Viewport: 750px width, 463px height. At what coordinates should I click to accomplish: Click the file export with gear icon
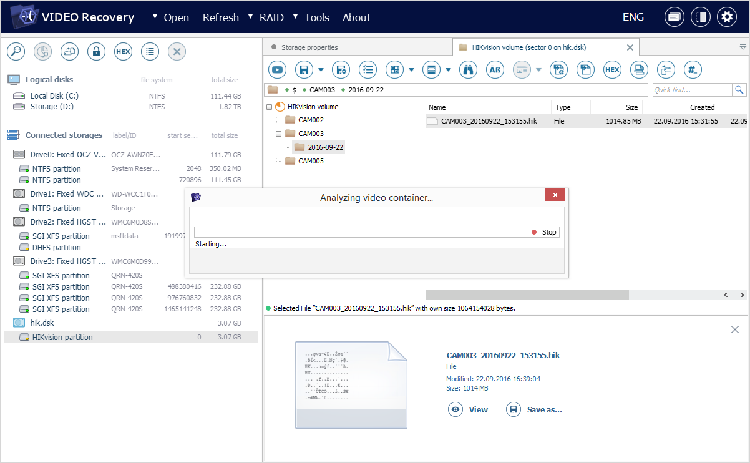[558, 70]
